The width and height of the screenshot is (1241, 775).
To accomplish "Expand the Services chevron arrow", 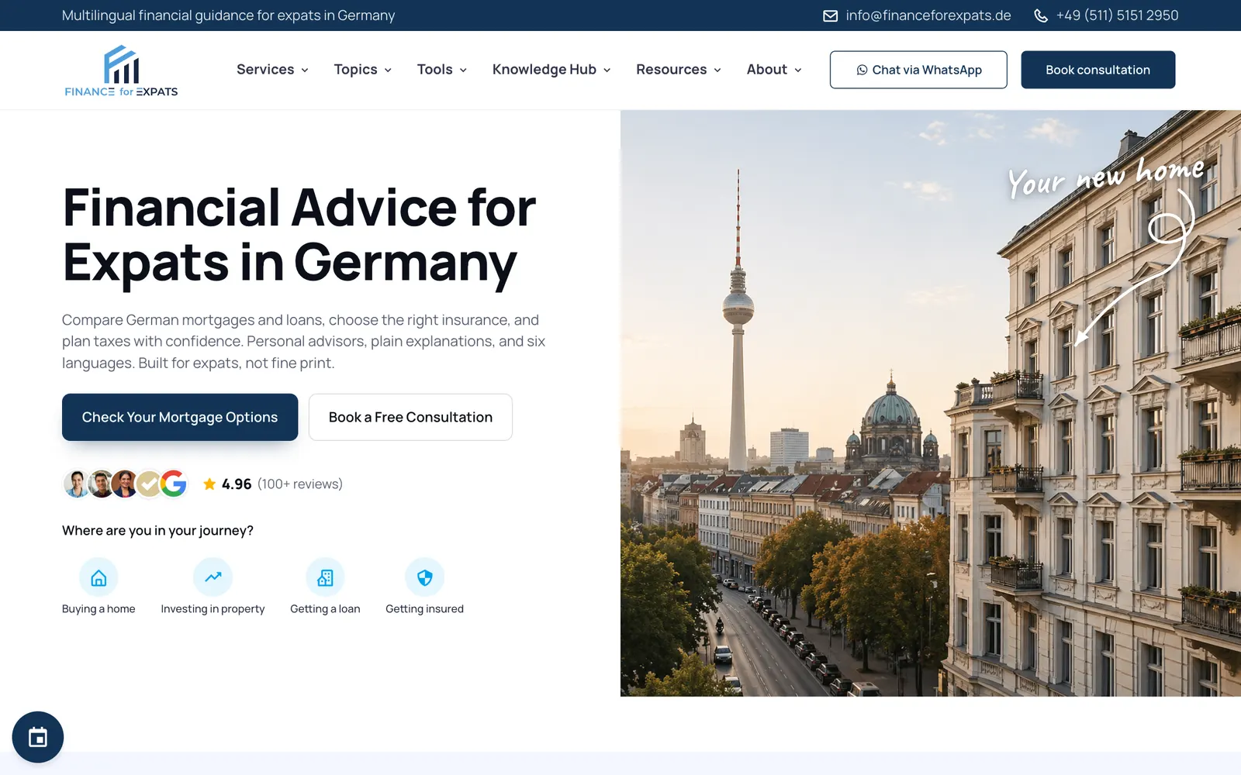I will (x=305, y=70).
